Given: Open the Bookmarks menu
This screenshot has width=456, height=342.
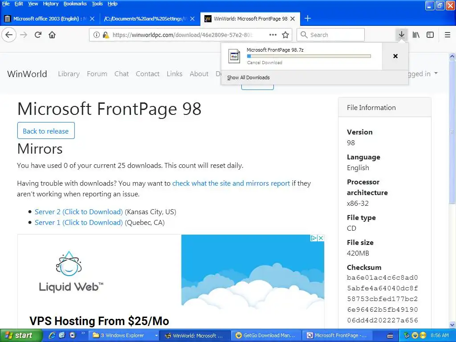Looking at the screenshot, I should coord(75,4).
